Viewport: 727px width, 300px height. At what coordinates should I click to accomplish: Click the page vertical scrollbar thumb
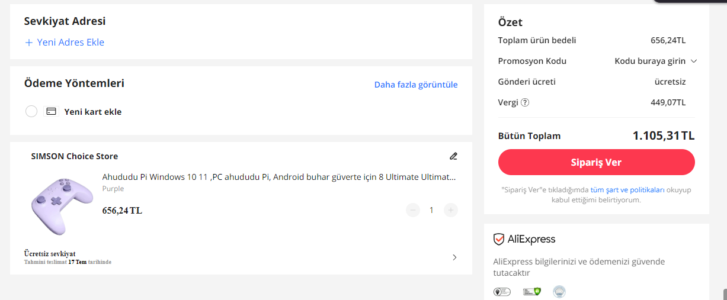pyautogui.click(x=724, y=294)
